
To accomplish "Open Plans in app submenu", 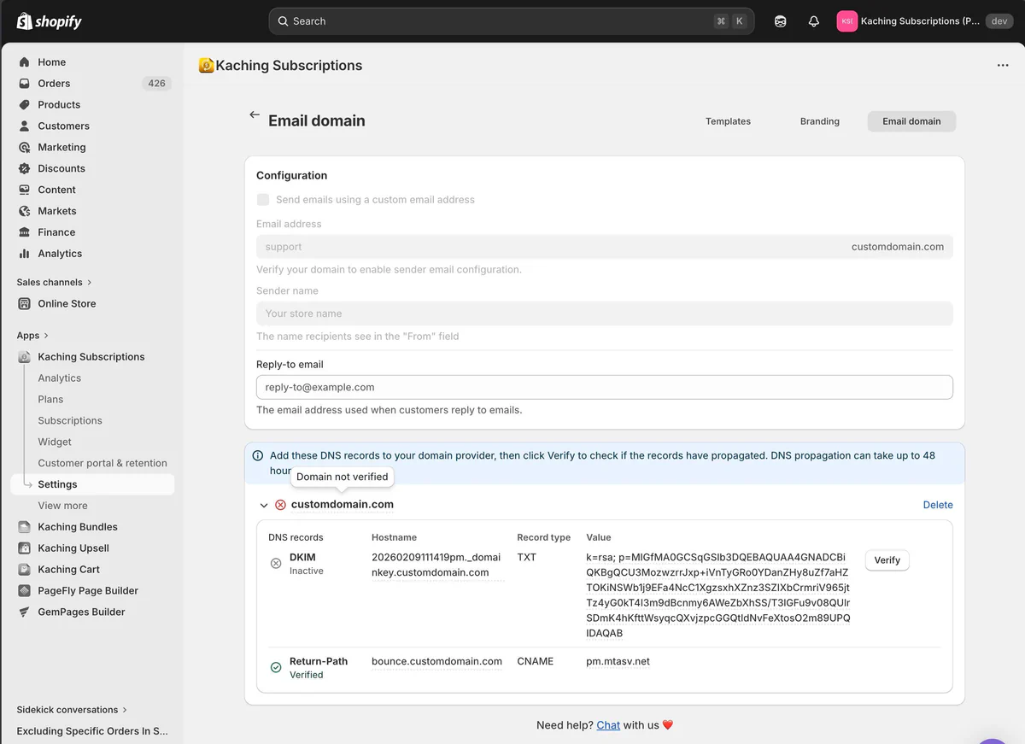I will pyautogui.click(x=50, y=400).
